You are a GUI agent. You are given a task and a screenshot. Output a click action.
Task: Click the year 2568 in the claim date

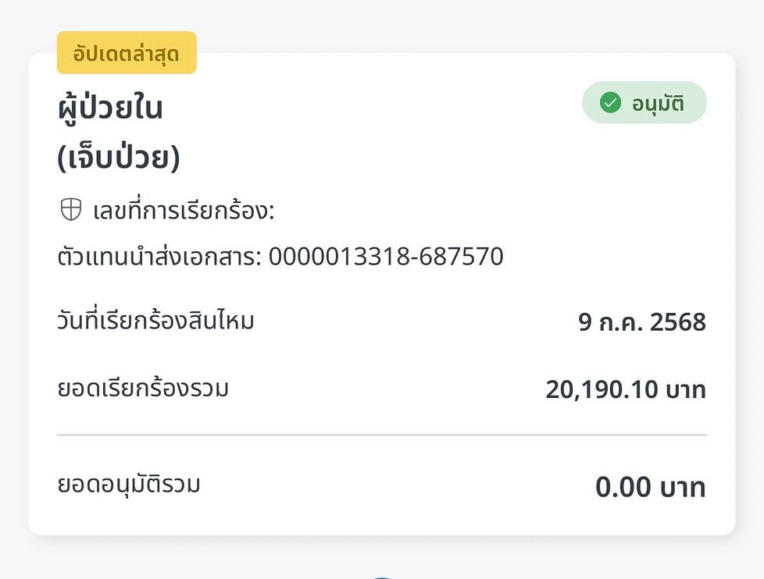[678, 322]
